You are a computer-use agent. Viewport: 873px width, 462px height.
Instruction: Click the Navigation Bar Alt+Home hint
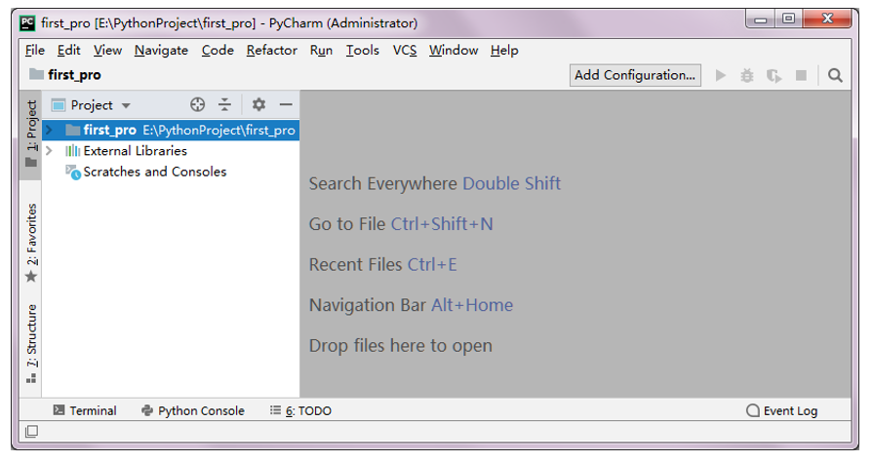click(411, 306)
